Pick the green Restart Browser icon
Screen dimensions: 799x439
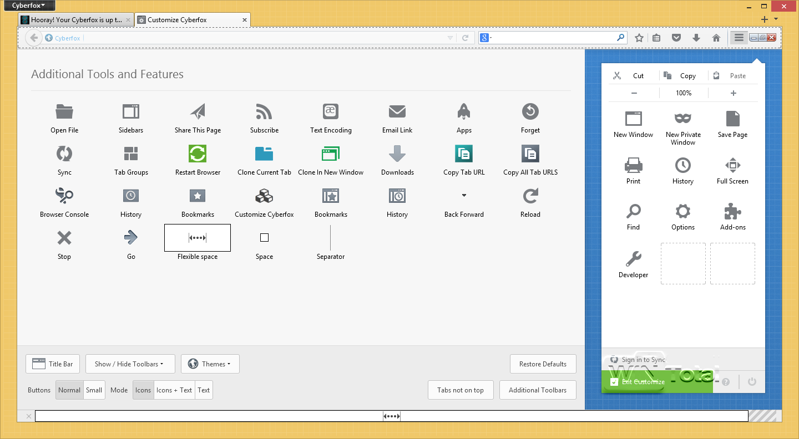(x=198, y=154)
